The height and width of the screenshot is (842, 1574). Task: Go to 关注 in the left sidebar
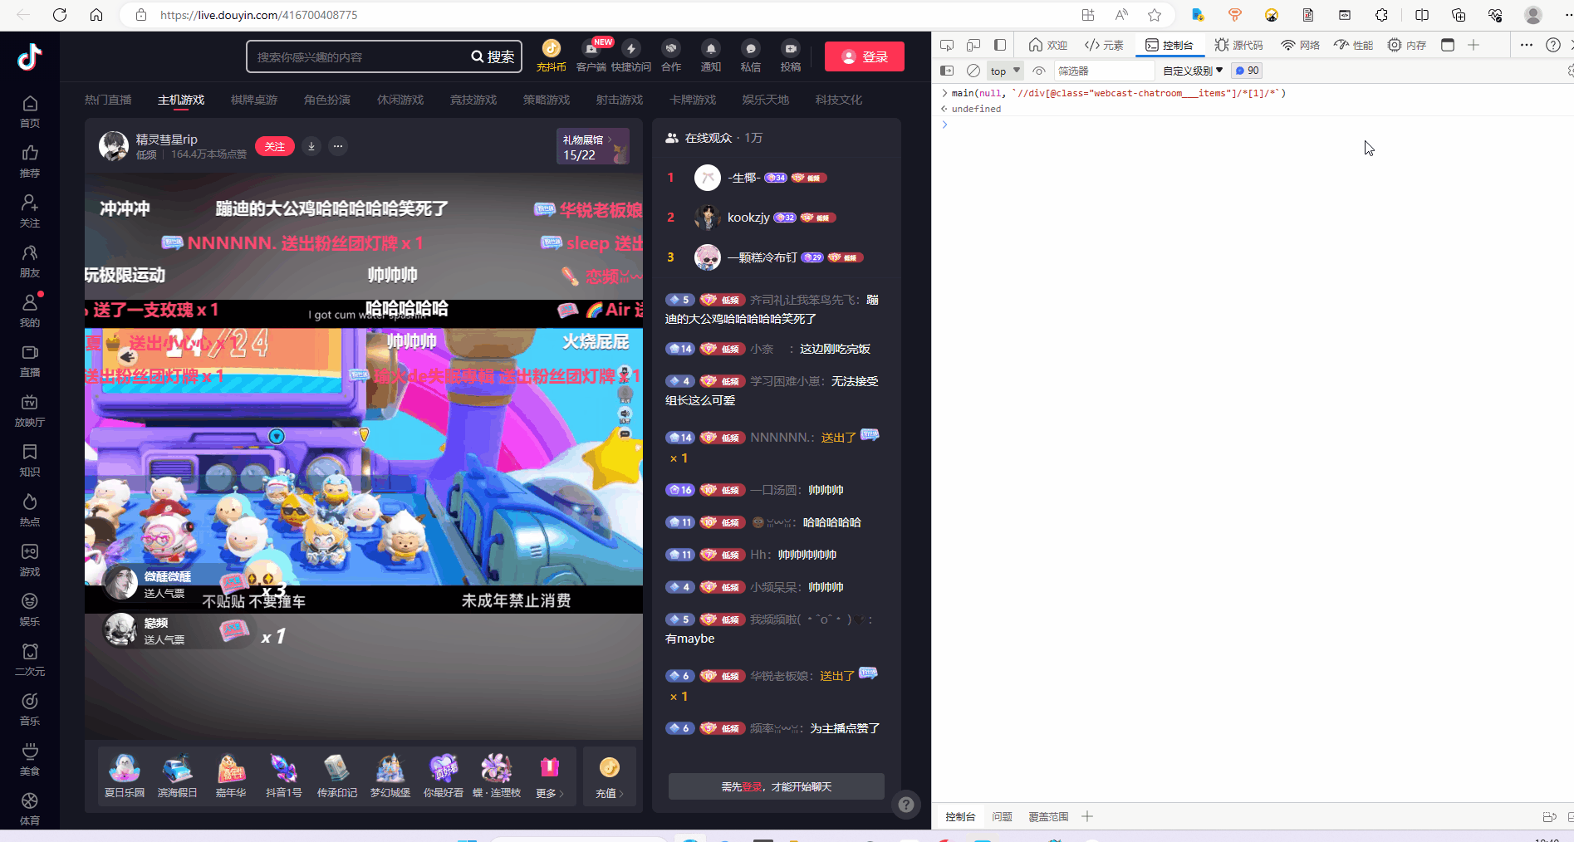[x=30, y=211]
